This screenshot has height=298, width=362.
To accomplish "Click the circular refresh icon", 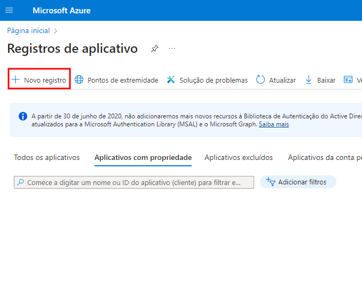I will [261, 80].
